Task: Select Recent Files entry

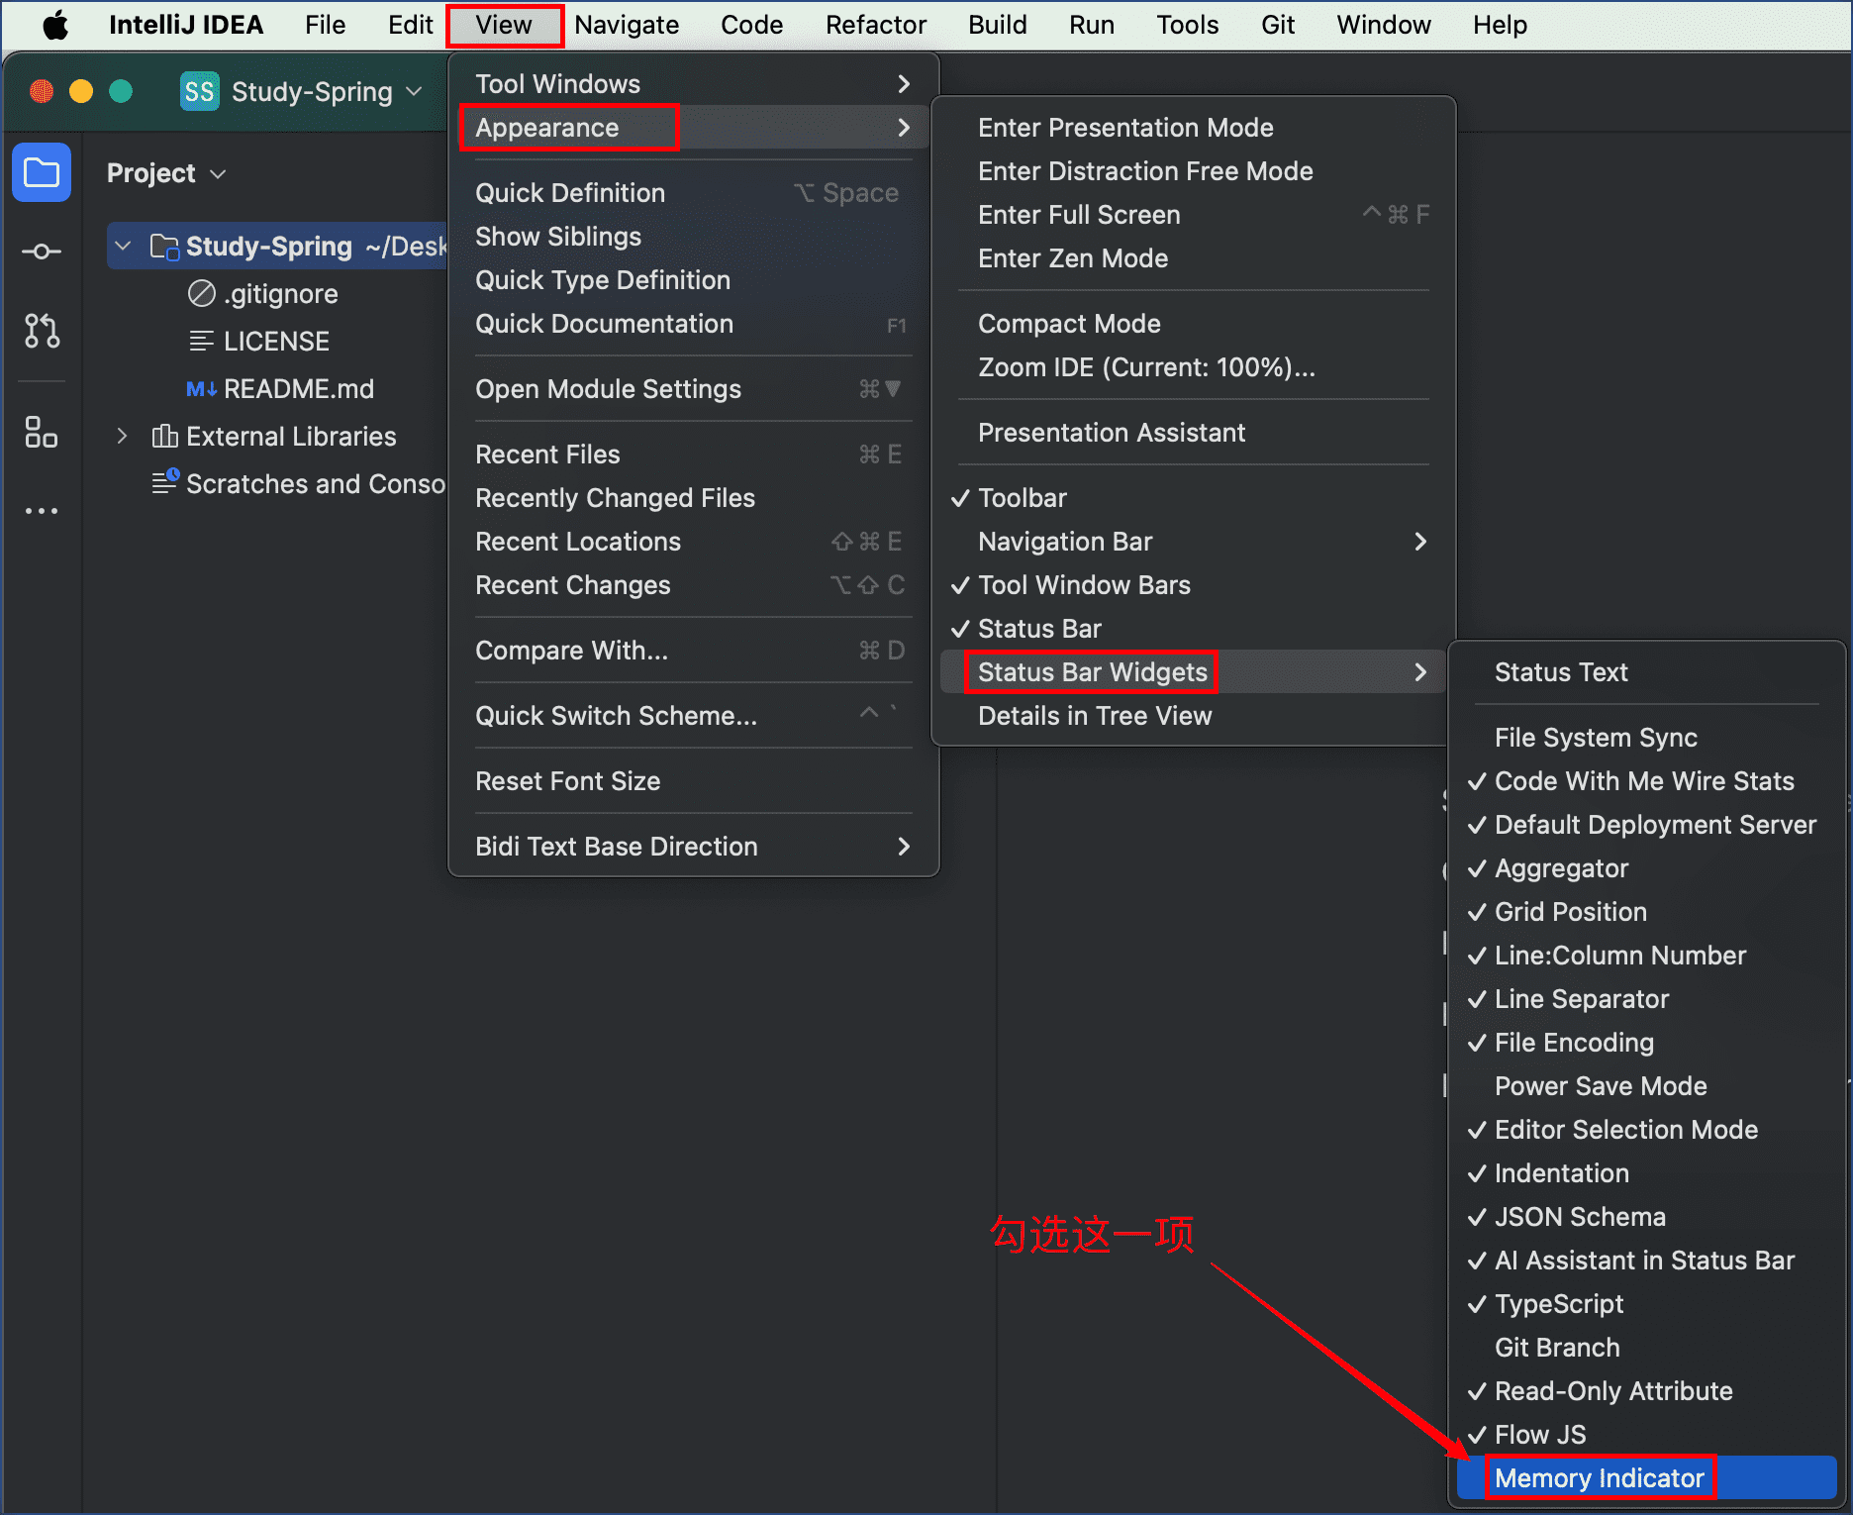Action: click(693, 454)
